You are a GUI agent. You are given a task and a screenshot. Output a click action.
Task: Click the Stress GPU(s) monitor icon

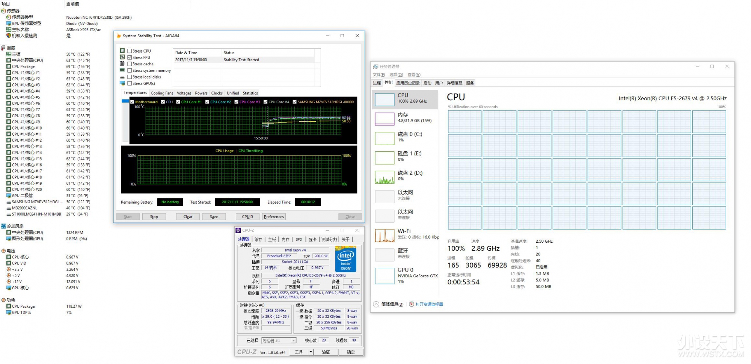[122, 83]
